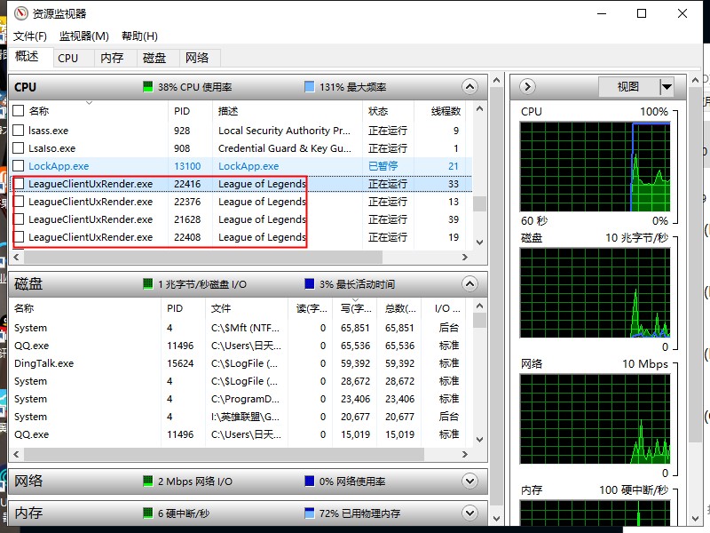
Task: Switch to the 内存 tab
Action: pyautogui.click(x=112, y=58)
